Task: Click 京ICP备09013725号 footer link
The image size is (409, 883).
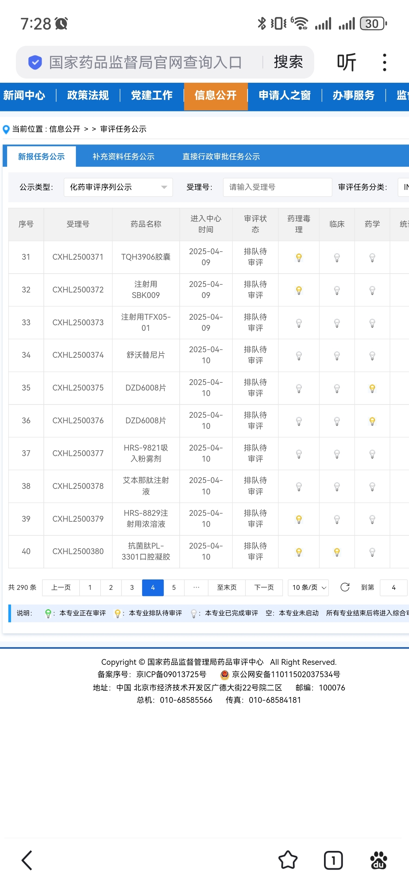Action: point(171,675)
